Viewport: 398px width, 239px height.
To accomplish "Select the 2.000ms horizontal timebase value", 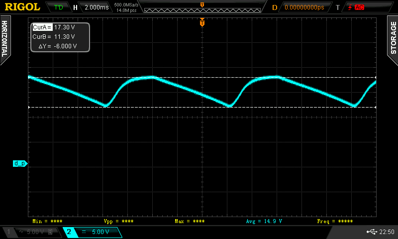I will (97, 7).
